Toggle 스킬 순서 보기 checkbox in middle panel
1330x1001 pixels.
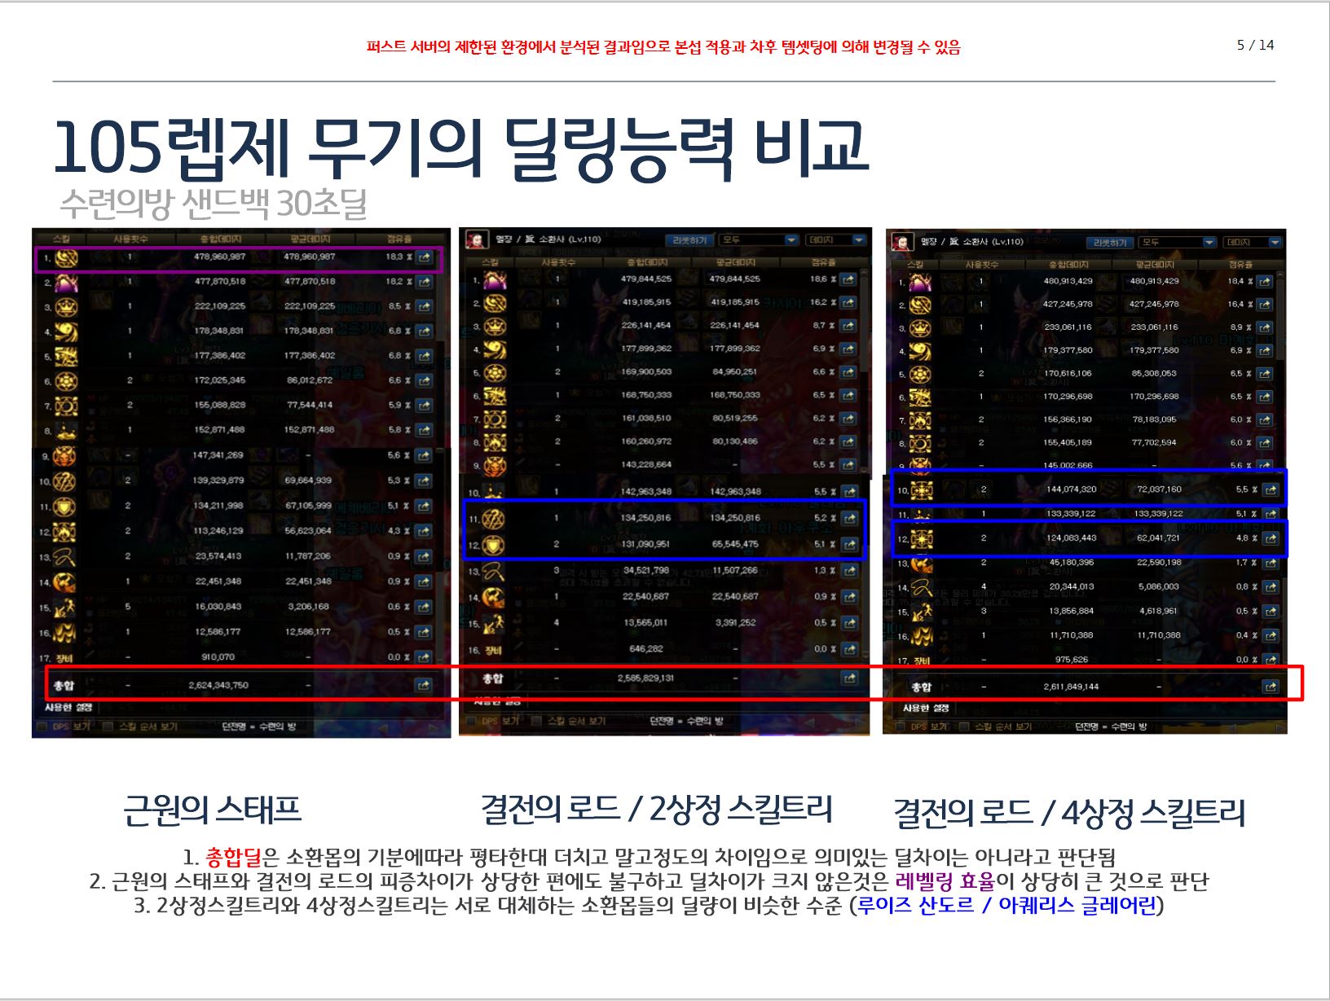pyautogui.click(x=537, y=721)
